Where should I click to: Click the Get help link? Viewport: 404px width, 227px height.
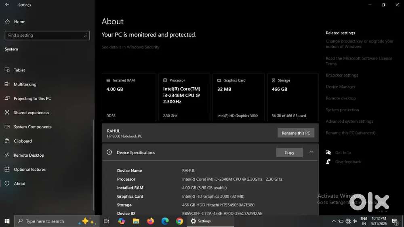pyautogui.click(x=343, y=153)
